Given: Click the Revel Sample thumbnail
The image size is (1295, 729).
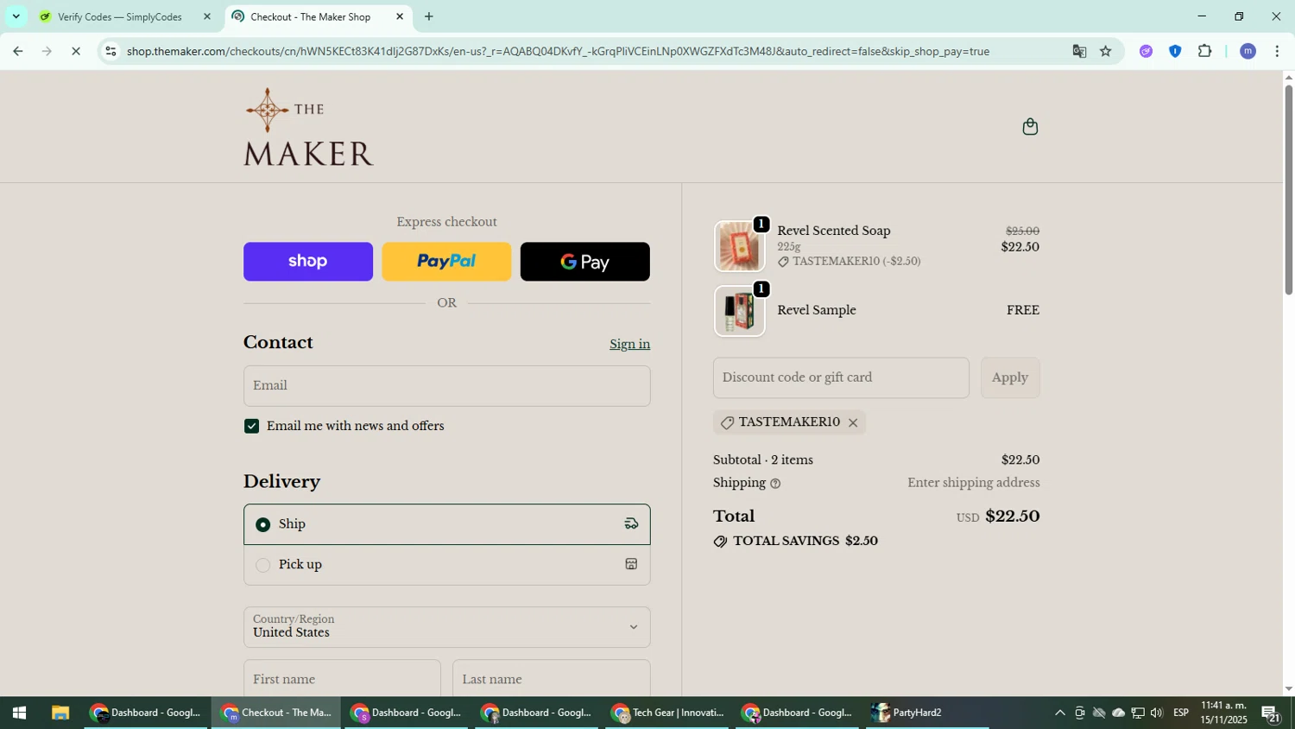Looking at the screenshot, I should 739,311.
